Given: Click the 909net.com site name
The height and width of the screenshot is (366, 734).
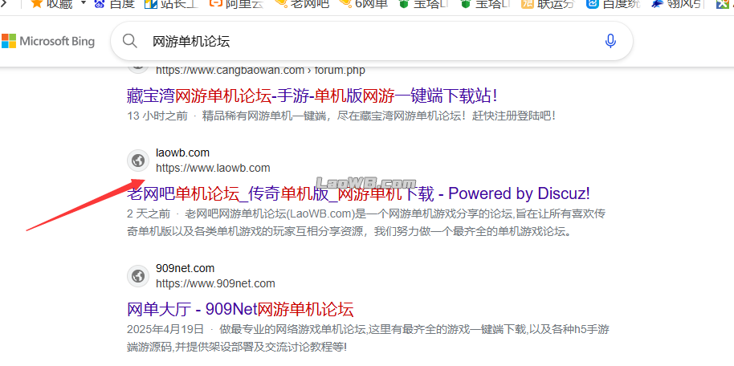Looking at the screenshot, I should (x=185, y=269).
